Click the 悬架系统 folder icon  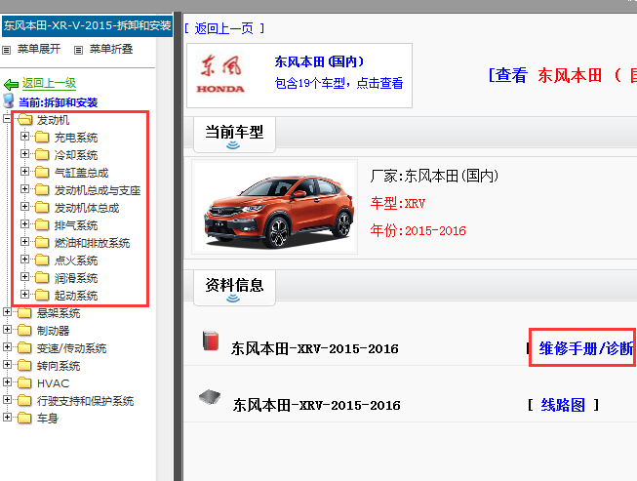(24, 312)
